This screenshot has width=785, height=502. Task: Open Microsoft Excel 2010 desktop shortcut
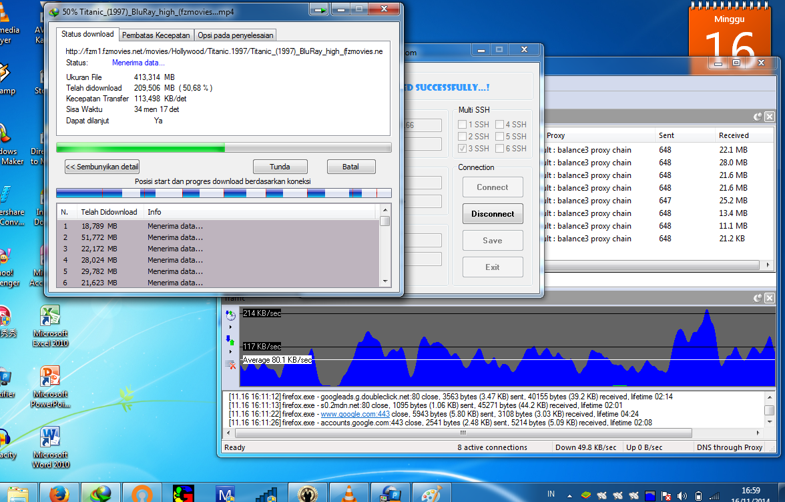50,327
